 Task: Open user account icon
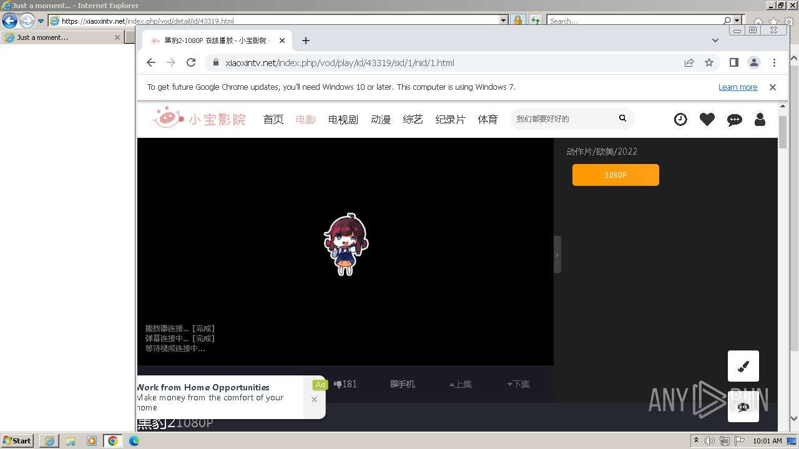point(760,119)
